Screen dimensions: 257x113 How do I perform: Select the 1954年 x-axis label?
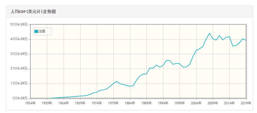(x=30, y=103)
